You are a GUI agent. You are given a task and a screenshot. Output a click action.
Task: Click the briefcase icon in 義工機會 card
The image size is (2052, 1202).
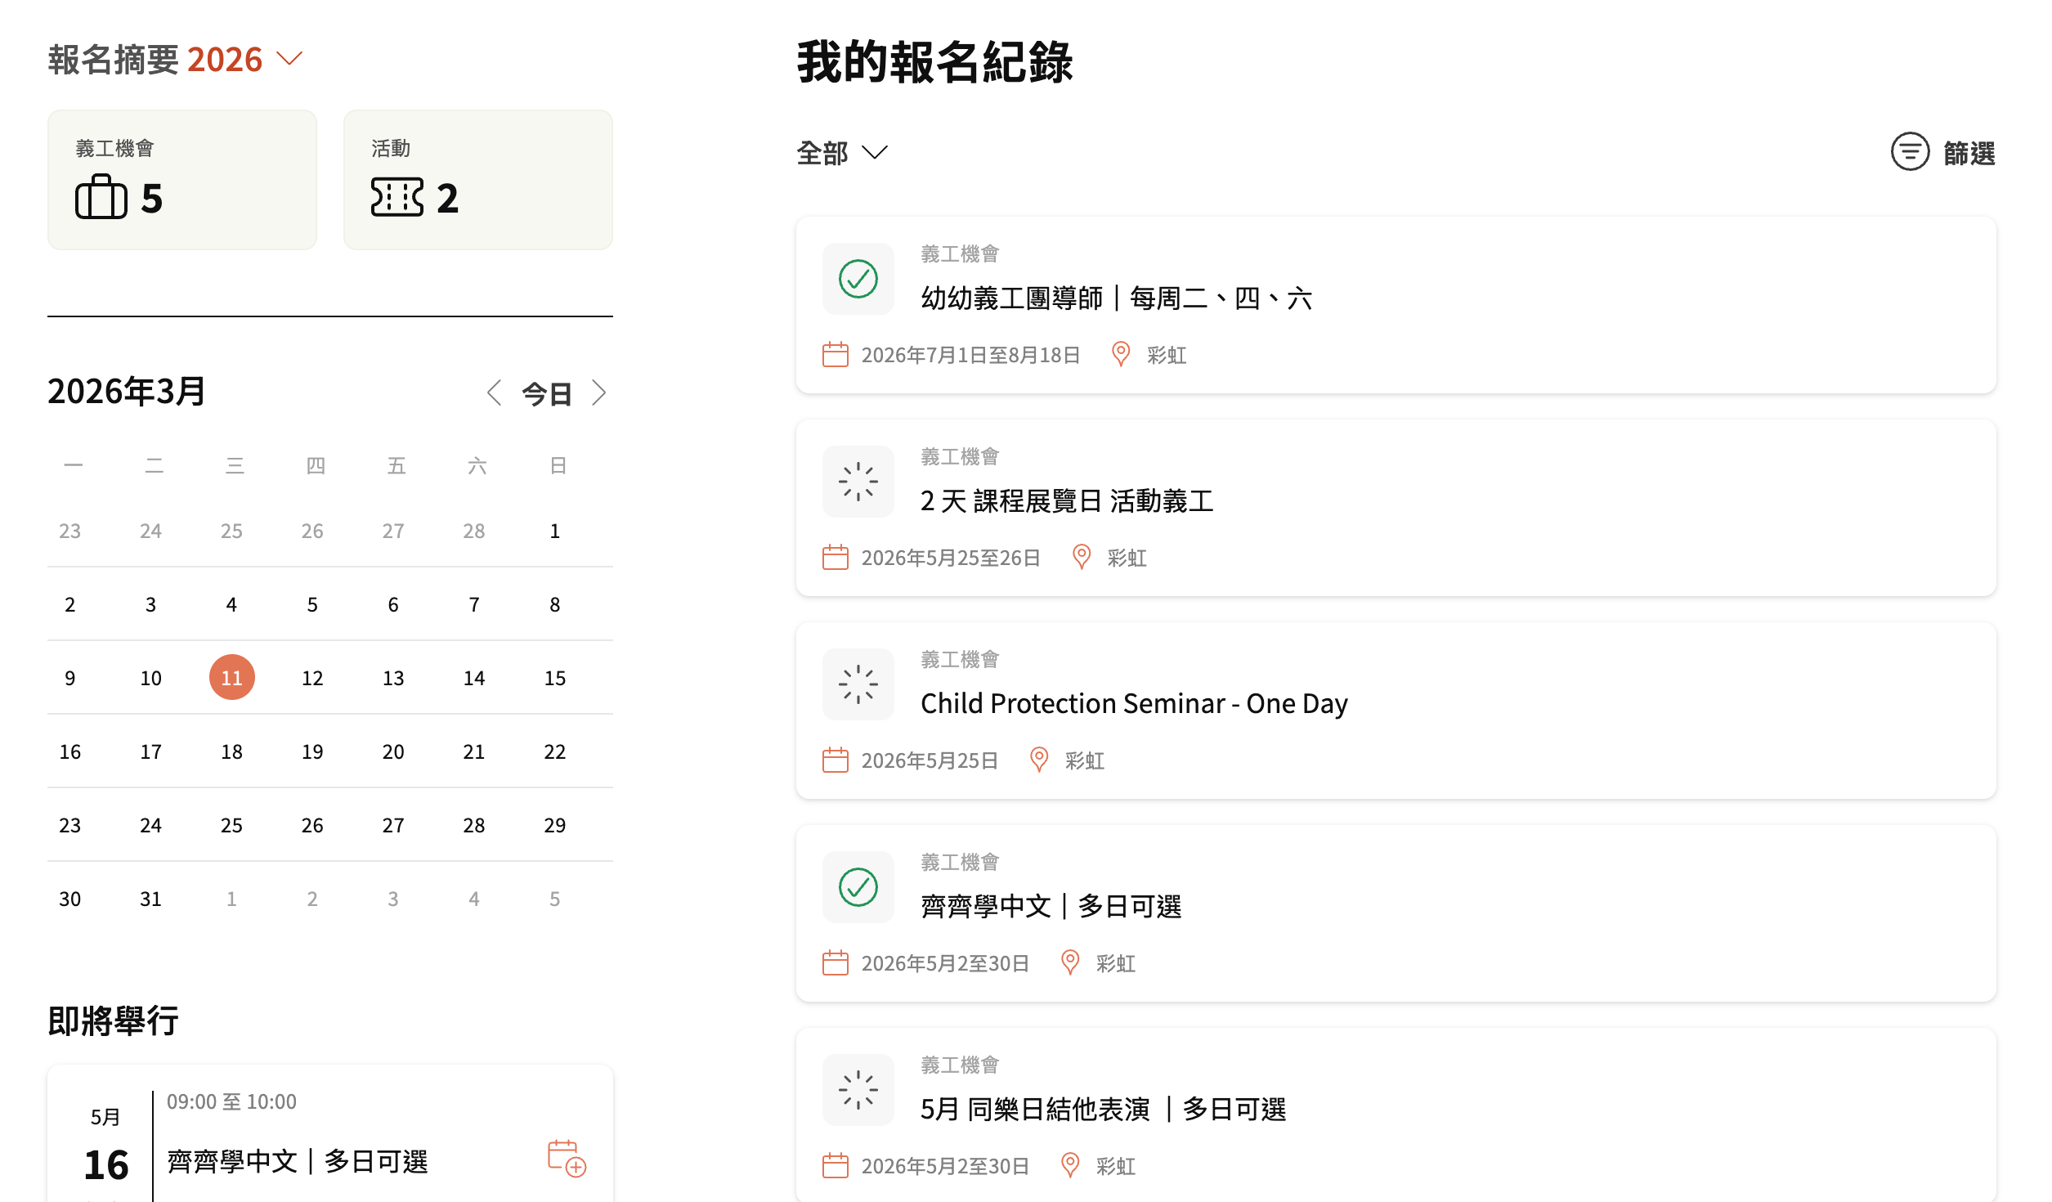point(101,197)
